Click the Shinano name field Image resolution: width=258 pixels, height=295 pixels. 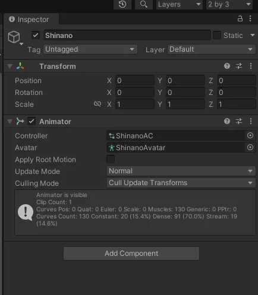[x=127, y=36]
